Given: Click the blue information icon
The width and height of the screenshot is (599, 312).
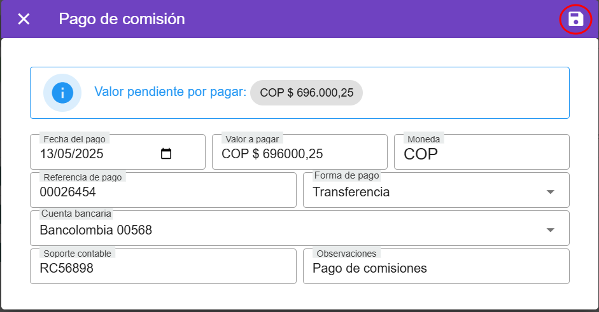Looking at the screenshot, I should 62,93.
